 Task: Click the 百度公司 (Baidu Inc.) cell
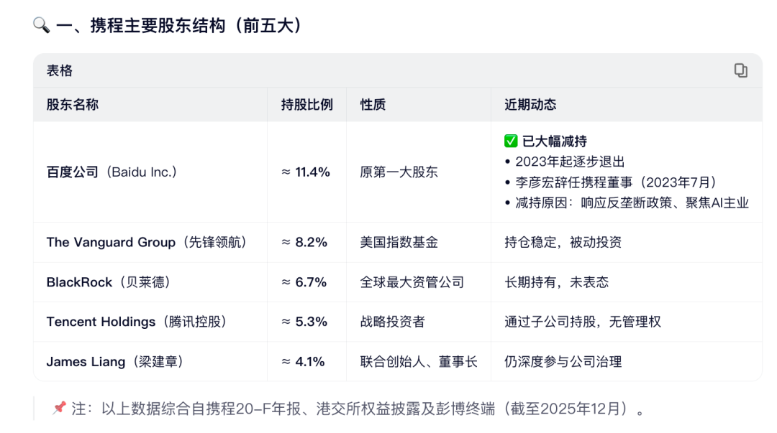(x=112, y=172)
